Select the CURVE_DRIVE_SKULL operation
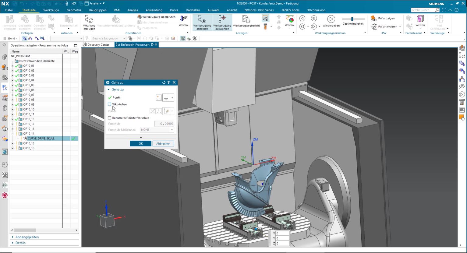This screenshot has height=253, width=467. (41, 139)
